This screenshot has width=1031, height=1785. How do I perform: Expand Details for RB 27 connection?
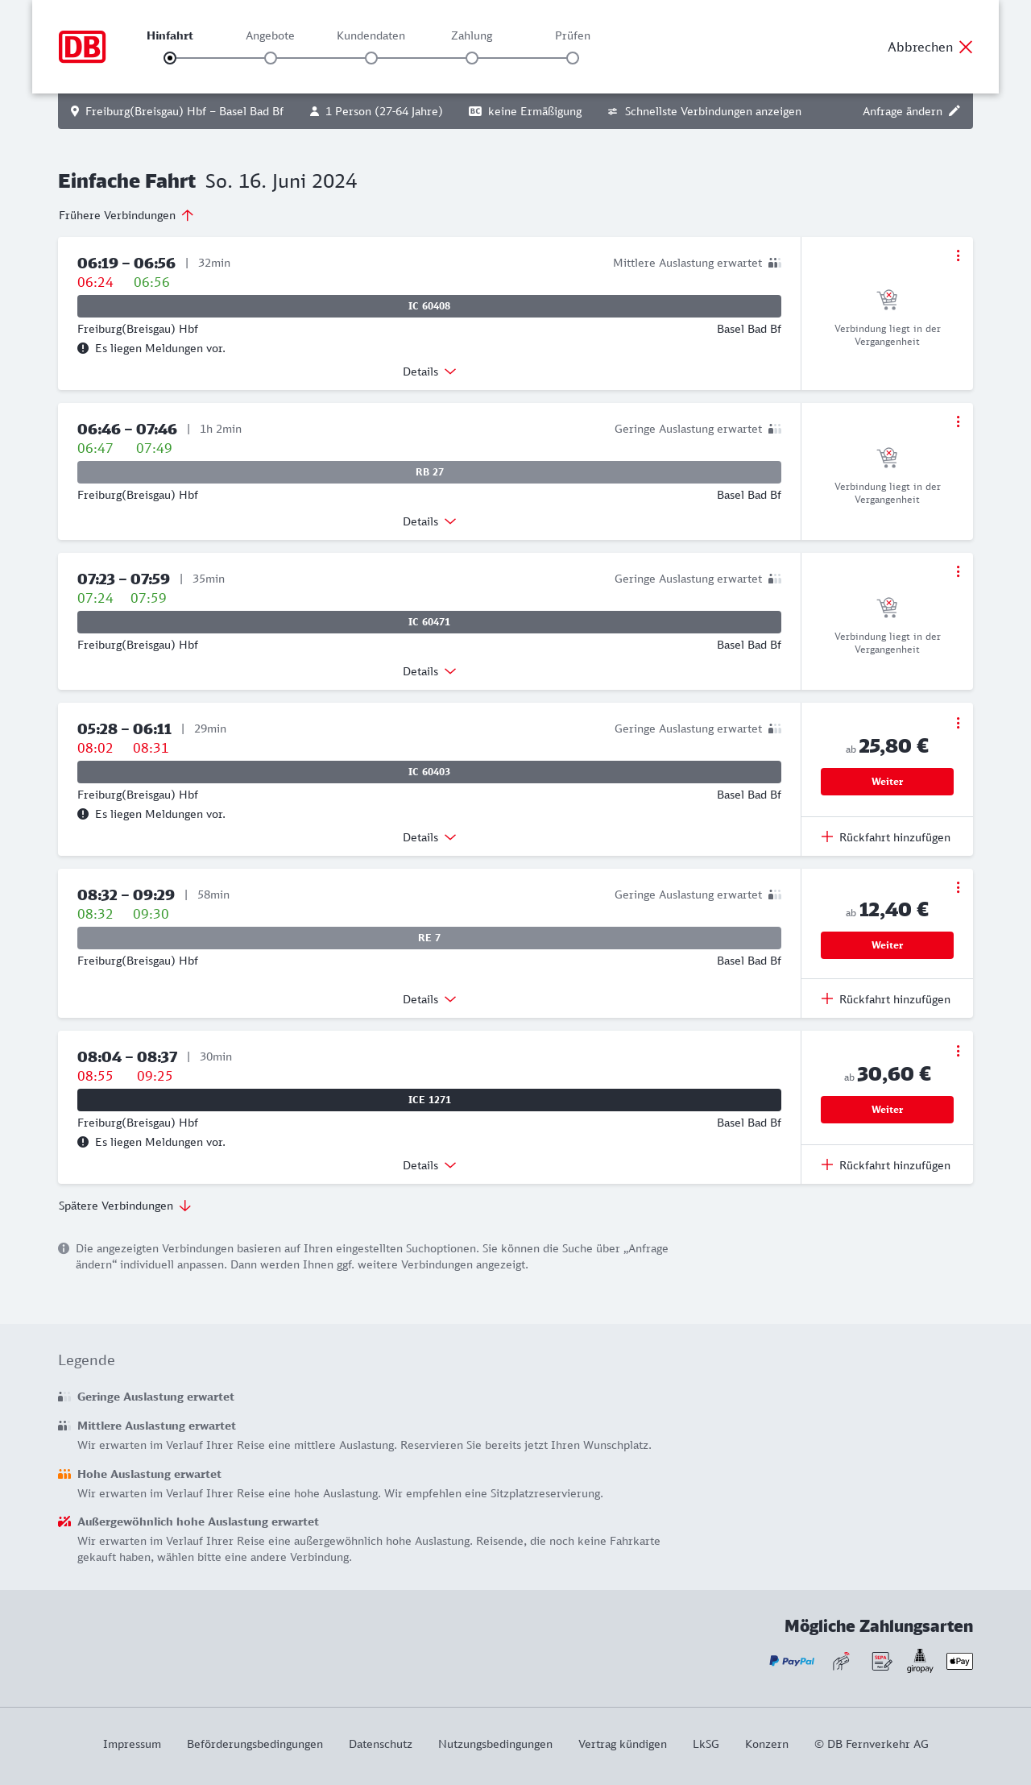(429, 521)
